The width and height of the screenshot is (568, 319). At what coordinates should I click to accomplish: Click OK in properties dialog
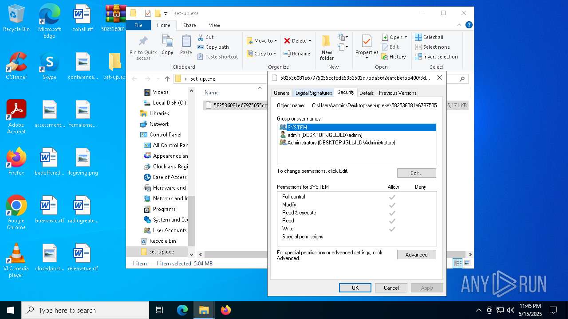point(355,288)
